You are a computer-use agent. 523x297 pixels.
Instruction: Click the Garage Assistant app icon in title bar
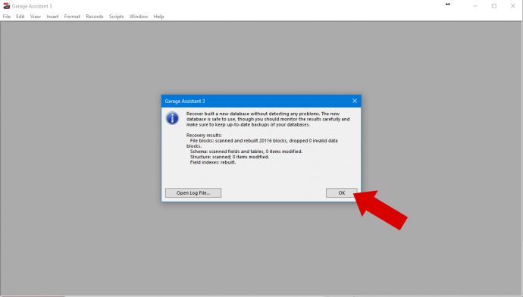tap(6, 5)
